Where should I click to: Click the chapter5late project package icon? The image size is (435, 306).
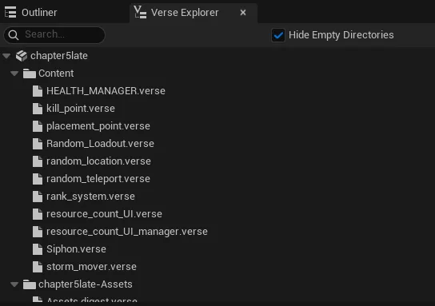22,56
